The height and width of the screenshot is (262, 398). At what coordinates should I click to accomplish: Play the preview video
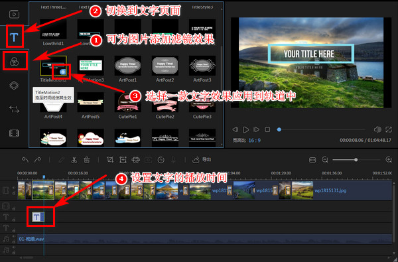[245, 130]
